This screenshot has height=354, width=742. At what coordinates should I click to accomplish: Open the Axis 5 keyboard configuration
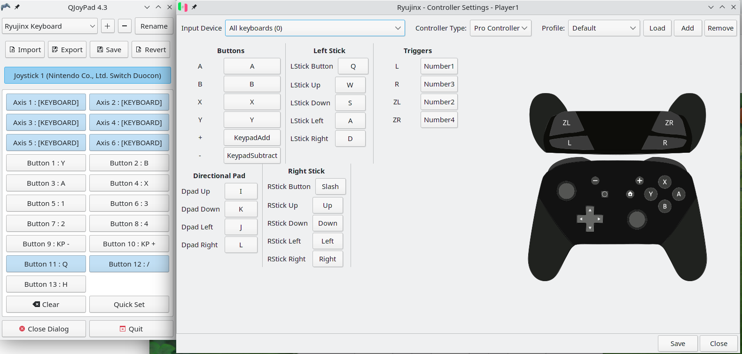pyautogui.click(x=46, y=143)
